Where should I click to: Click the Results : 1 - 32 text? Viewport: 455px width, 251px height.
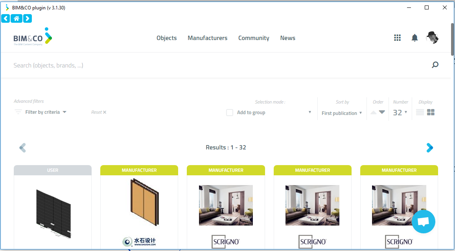(226, 147)
